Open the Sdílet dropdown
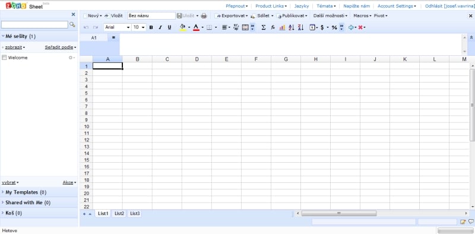Image resolution: width=475 pixels, height=234 pixels. pyautogui.click(x=262, y=16)
